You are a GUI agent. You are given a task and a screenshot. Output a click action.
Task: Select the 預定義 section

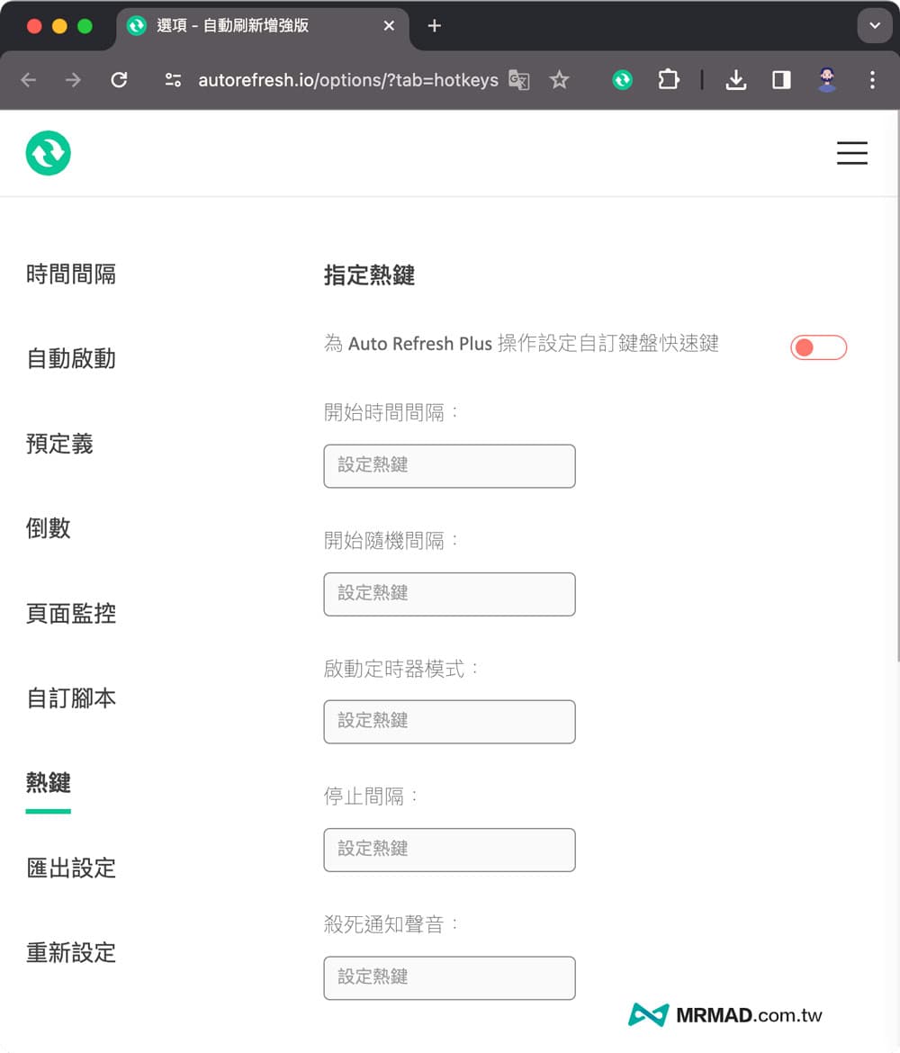(59, 444)
